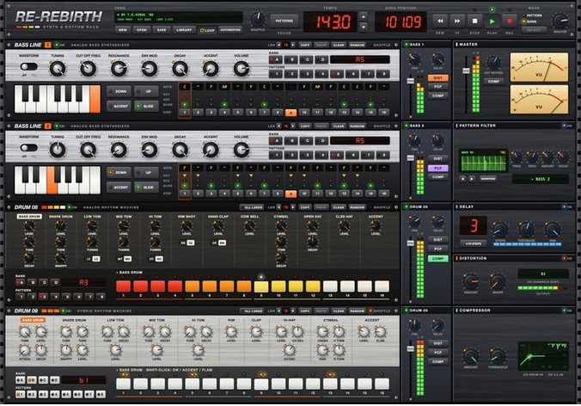The width and height of the screenshot is (581, 406).
Task: Click the Snare Drum Snappy knob on Drum 08
Action: pos(61,257)
